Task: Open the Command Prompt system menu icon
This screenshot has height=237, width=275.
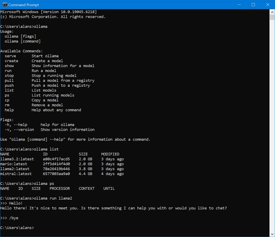Action: [5, 5]
